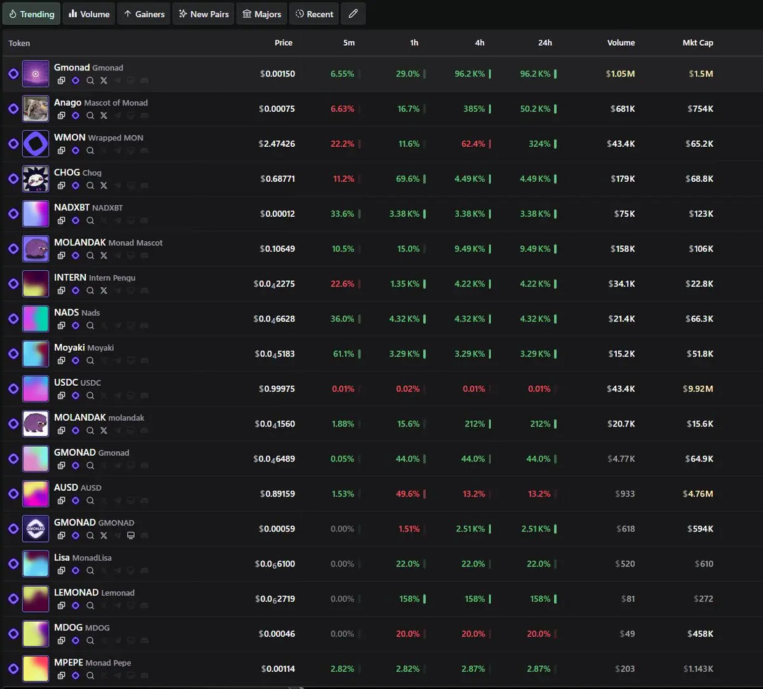Select MDOG market cap $458K
763x689 pixels.
700,634
